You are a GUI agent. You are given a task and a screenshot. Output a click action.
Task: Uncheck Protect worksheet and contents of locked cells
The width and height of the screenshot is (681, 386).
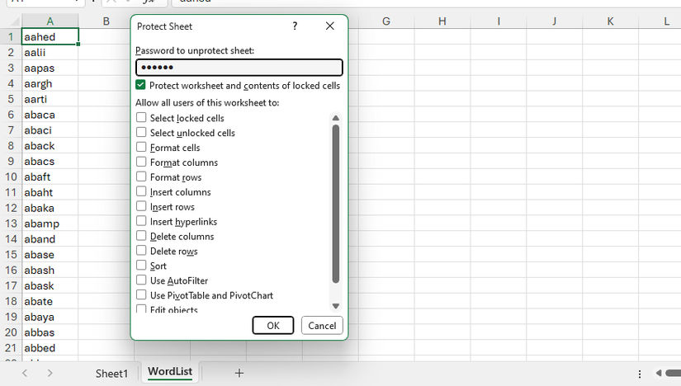(140, 85)
